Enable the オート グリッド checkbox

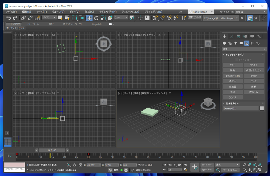pyautogui.click(x=237, y=60)
